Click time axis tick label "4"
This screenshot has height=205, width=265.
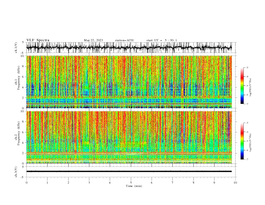click(x=110, y=183)
